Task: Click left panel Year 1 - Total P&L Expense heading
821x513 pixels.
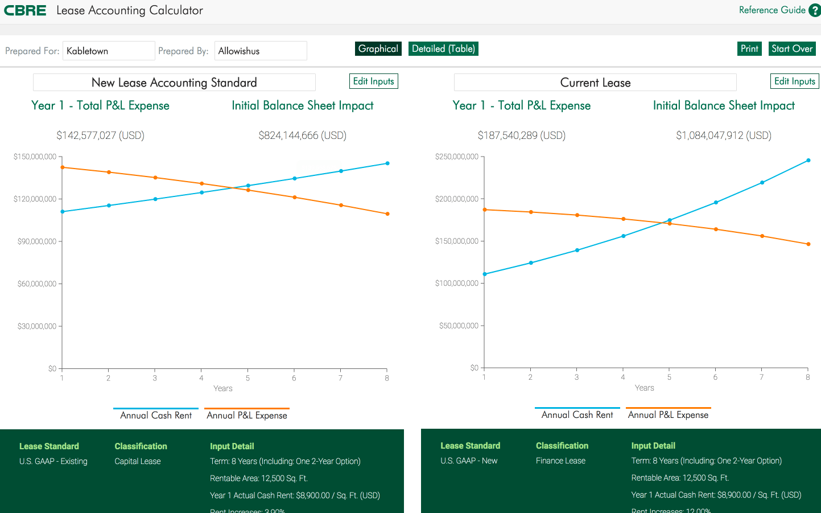Action: click(x=100, y=105)
